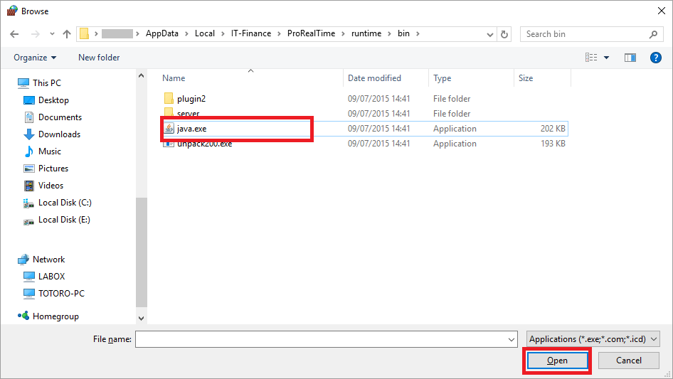Open Pictures in the sidebar
This screenshot has height=379, width=673.
[53, 169]
